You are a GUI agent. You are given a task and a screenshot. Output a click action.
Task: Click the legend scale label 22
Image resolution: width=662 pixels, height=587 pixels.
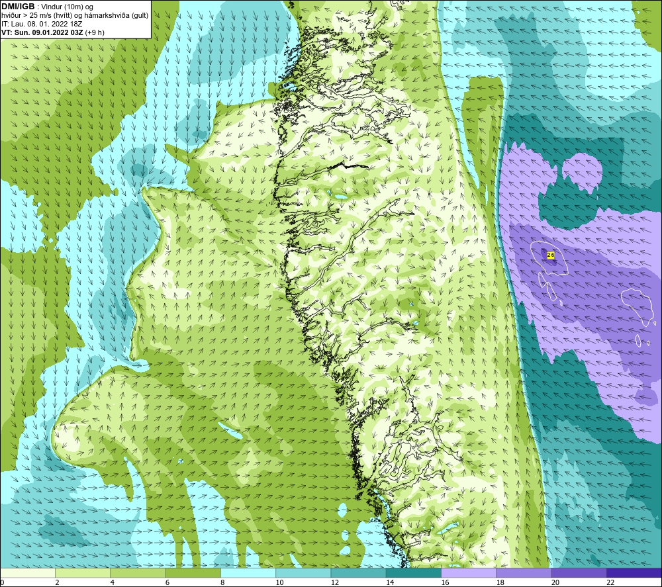[x=610, y=582]
